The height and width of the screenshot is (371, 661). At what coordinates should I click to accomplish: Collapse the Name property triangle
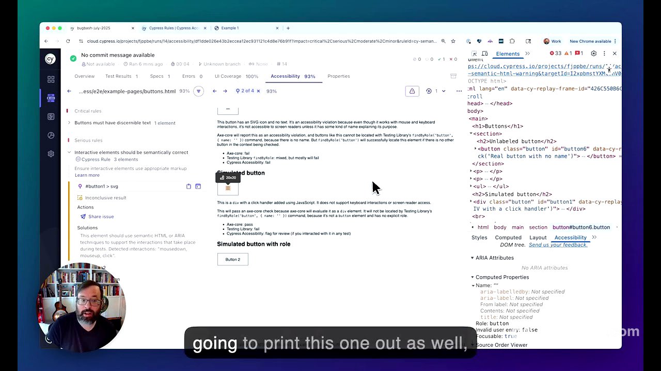[x=473, y=285]
